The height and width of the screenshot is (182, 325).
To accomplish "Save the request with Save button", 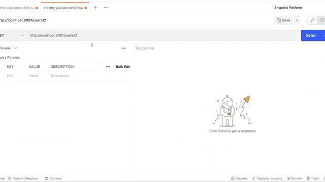I will (283, 20).
